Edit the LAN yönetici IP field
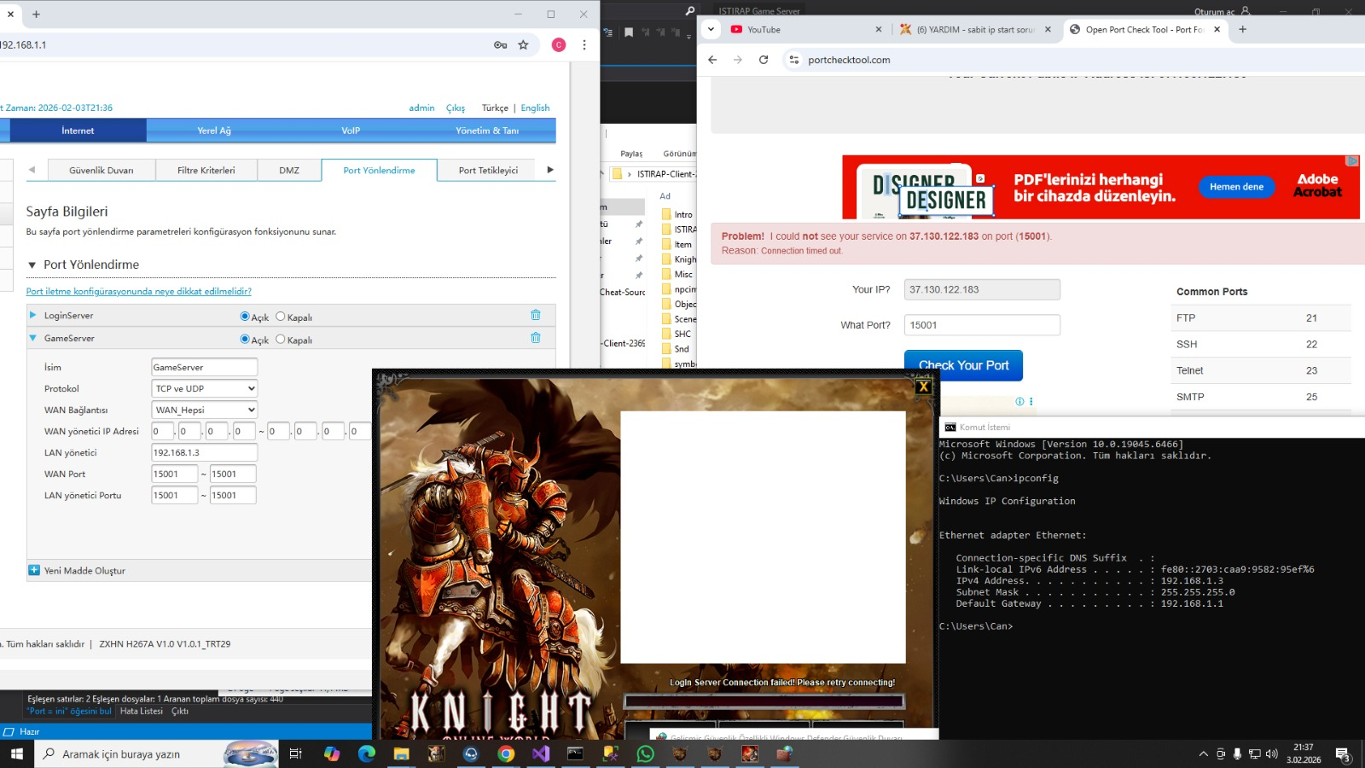Screen dimensions: 1365x768 tap(205, 452)
